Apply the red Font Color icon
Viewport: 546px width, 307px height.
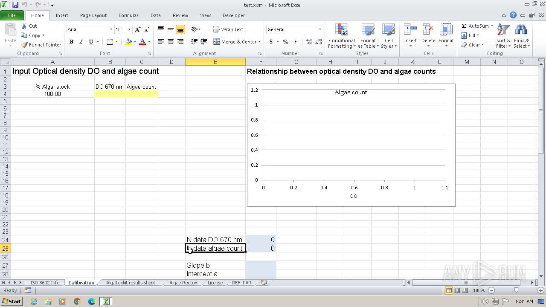click(142, 42)
